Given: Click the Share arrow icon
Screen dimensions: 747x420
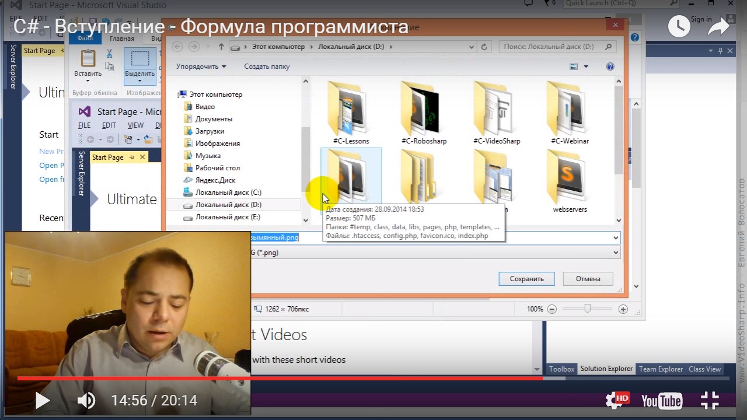Looking at the screenshot, I should click(719, 26).
